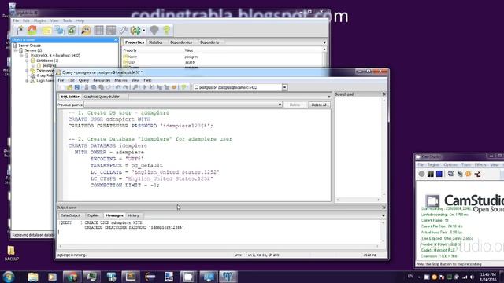Collapse the PostgreSQL 9.4 server node
Screen dimensions: 504x283
pyautogui.click(x=21, y=56)
